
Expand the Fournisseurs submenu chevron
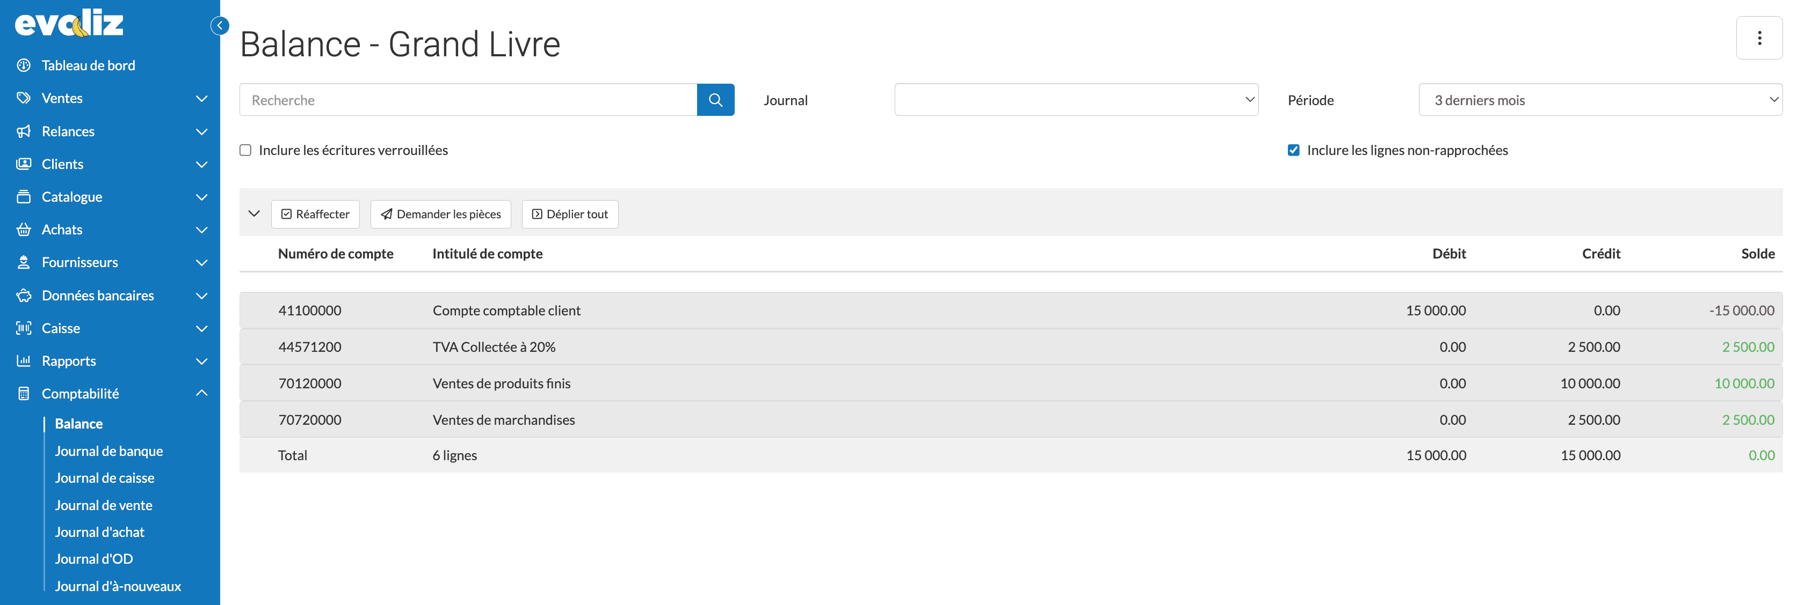click(x=201, y=262)
